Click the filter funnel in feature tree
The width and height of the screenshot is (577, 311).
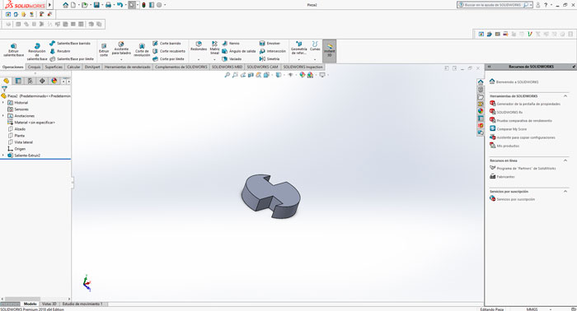[4, 89]
